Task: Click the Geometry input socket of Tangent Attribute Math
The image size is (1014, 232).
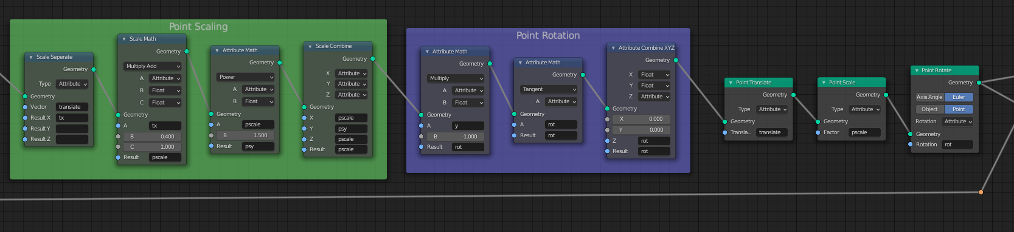Action: pyautogui.click(x=514, y=114)
